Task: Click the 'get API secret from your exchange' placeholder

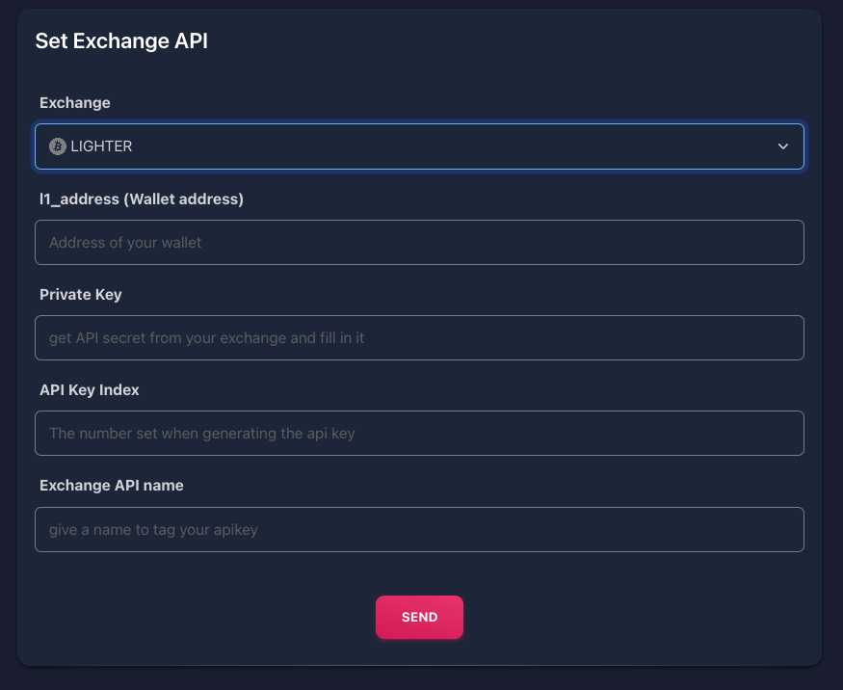Action: click(206, 337)
